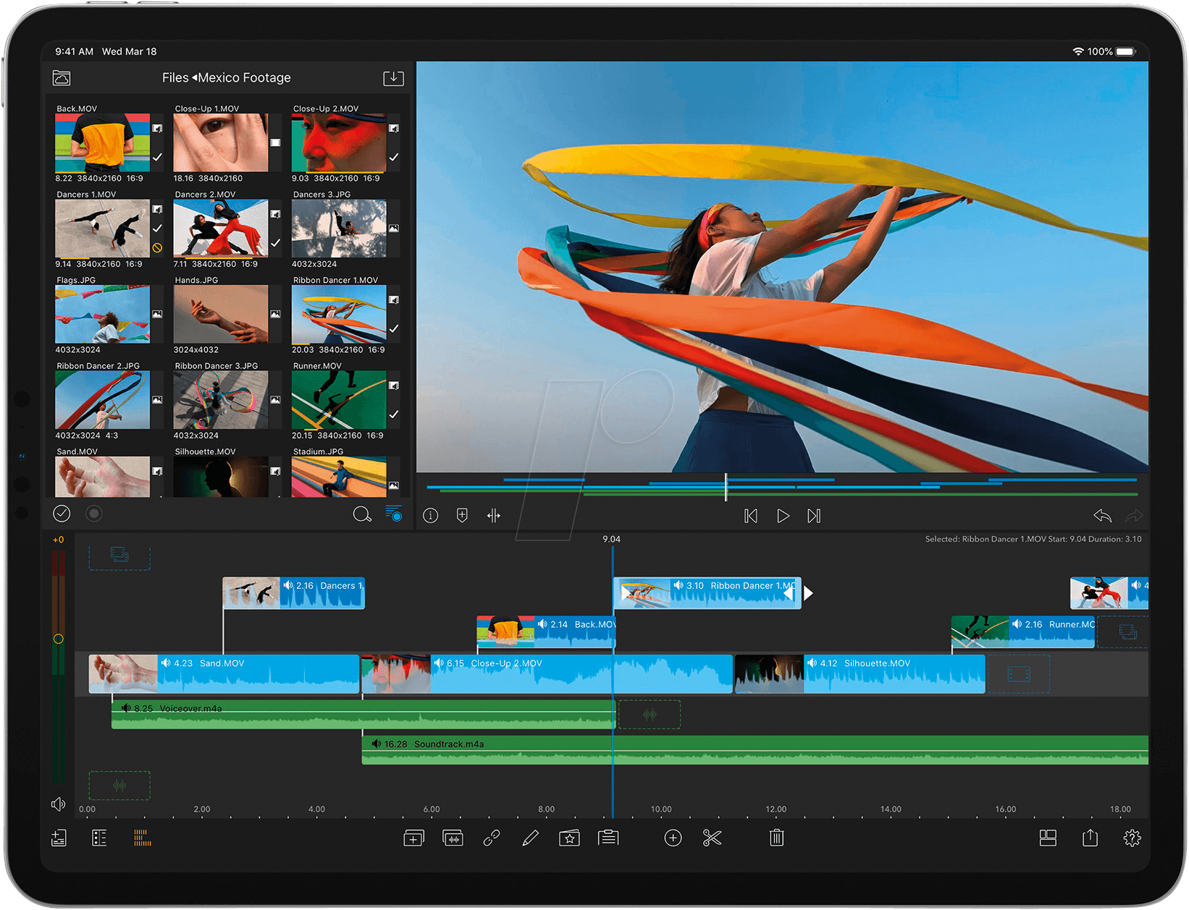Tap the yellow volume level circle
This screenshot has width=1189, height=910.
pos(58,639)
